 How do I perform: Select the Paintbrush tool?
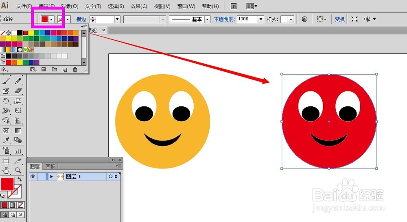(6, 81)
